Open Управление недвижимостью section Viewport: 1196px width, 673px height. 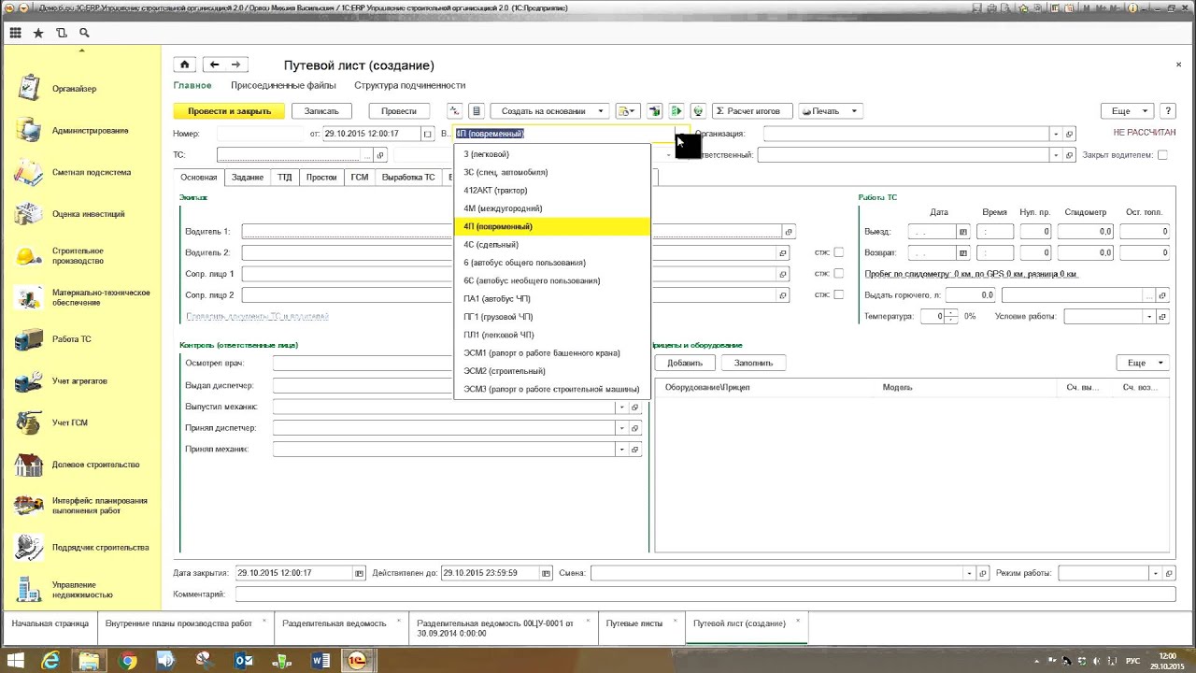(x=83, y=590)
